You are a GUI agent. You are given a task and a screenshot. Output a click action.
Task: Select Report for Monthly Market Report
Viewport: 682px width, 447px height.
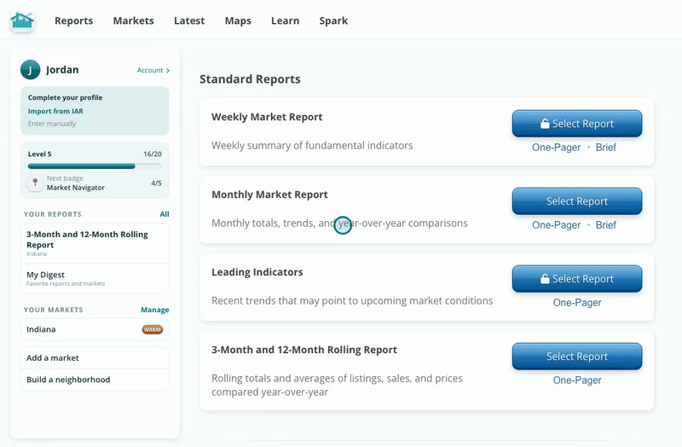(x=577, y=201)
